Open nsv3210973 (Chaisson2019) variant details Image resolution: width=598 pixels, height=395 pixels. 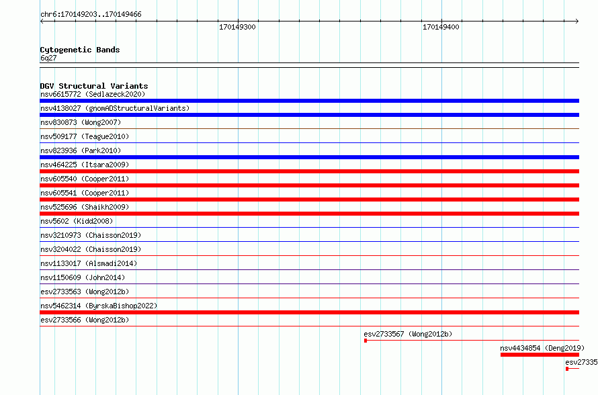(91, 235)
